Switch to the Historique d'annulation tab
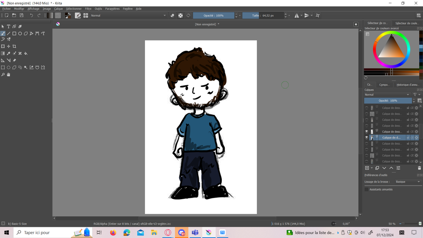The height and width of the screenshot is (238, 423). [407, 85]
